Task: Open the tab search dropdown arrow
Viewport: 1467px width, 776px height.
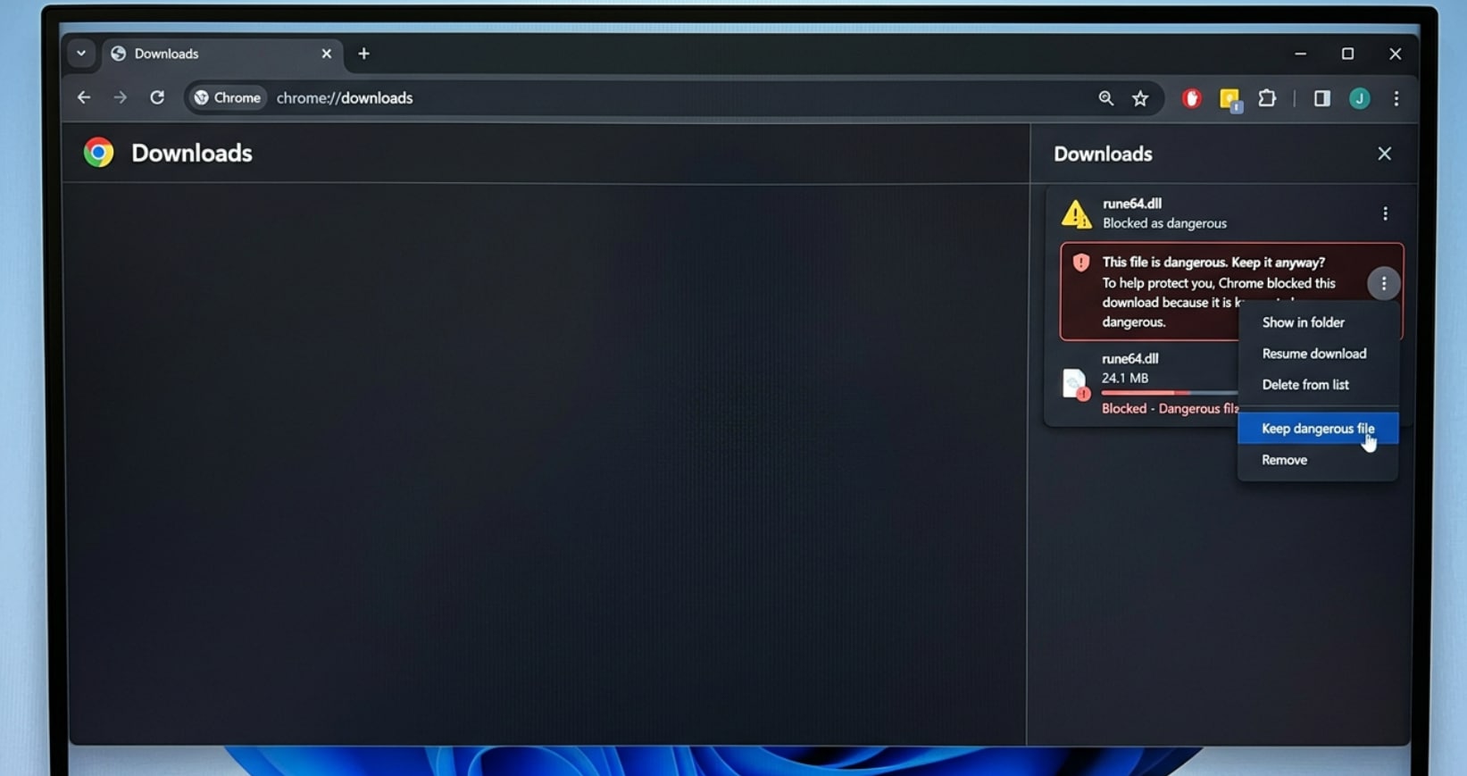Action: click(81, 54)
